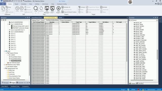Image resolution: width=162 pixels, height=91 pixels.
Task: Open the Hardware Config ribbon tab
Action: coord(62,4)
